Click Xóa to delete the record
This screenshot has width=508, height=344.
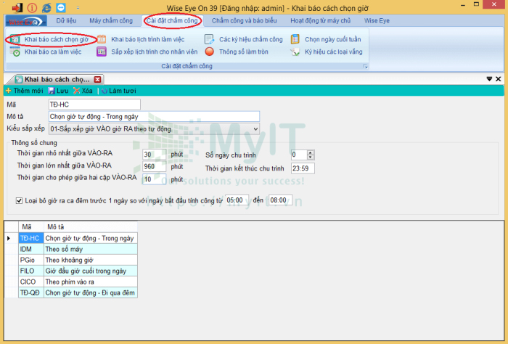(x=83, y=91)
